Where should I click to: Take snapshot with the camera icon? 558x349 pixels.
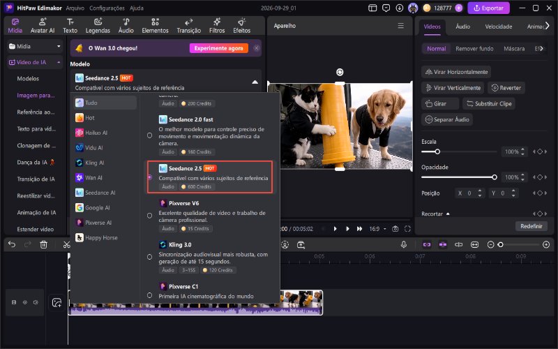coord(395,229)
